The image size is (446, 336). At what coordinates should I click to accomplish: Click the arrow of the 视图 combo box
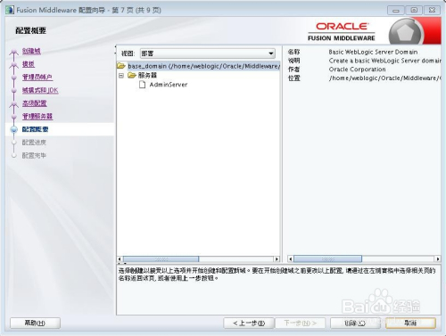coord(271,53)
